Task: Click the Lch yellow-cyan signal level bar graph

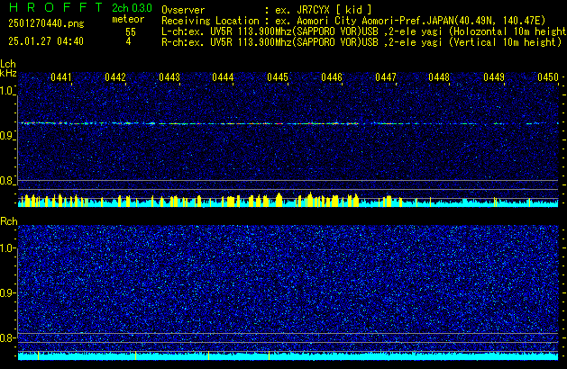Action: pos(288,201)
